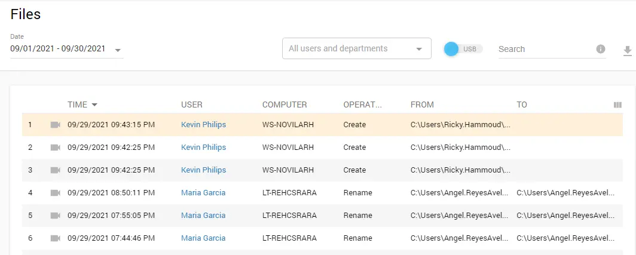
Task: Click Rename operation in row 5
Action: click(x=357, y=215)
